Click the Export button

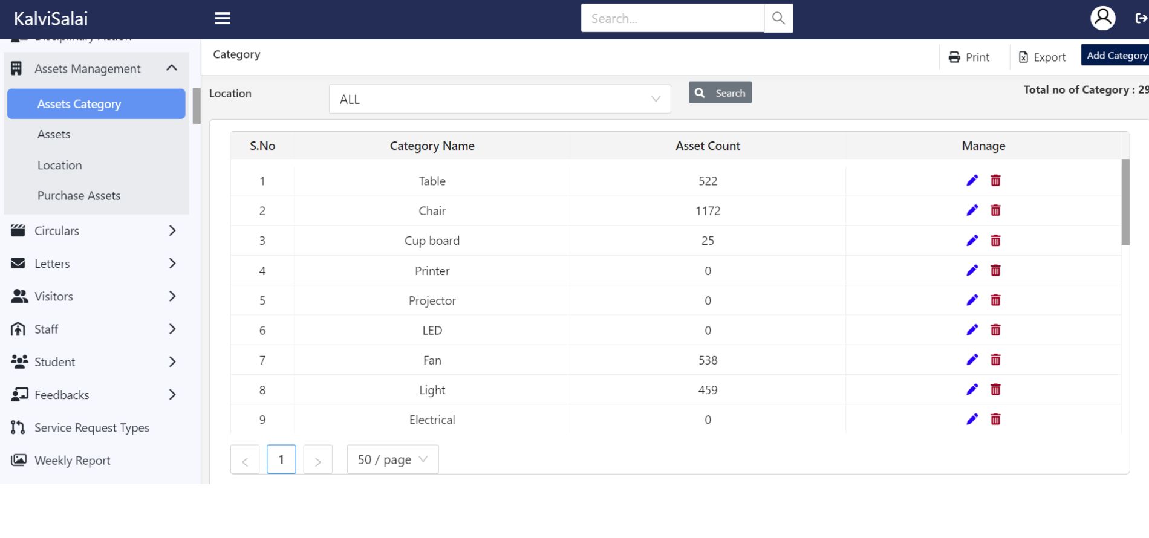tap(1043, 57)
